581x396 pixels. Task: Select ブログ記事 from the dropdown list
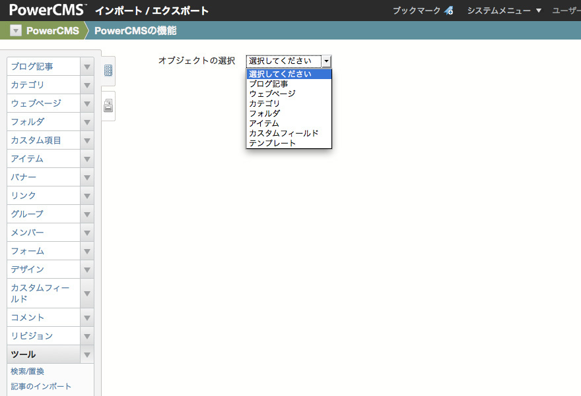(x=269, y=84)
